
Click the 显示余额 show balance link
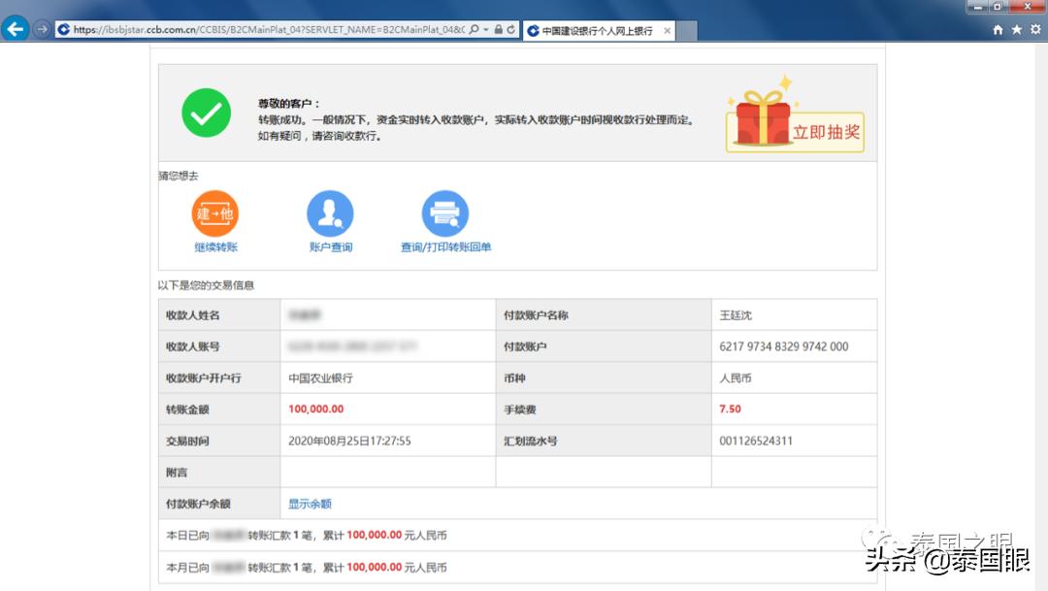pyautogui.click(x=309, y=503)
